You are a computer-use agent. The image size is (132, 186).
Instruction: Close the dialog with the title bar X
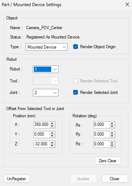point(127,5)
